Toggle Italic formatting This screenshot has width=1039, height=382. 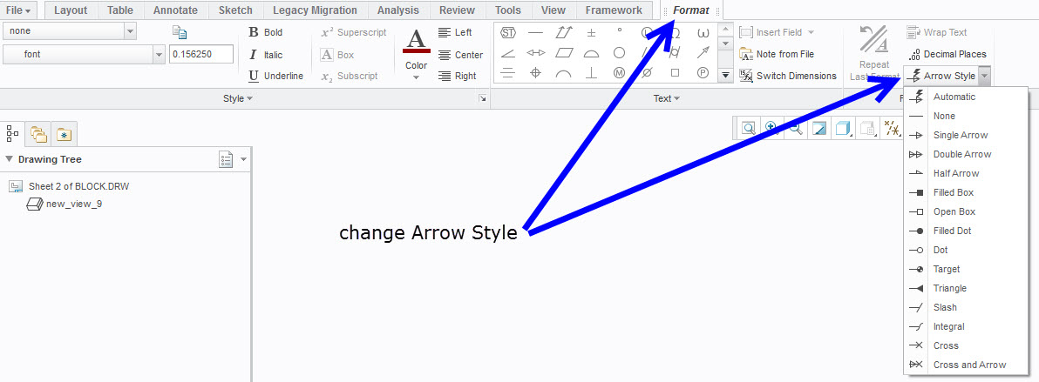266,55
